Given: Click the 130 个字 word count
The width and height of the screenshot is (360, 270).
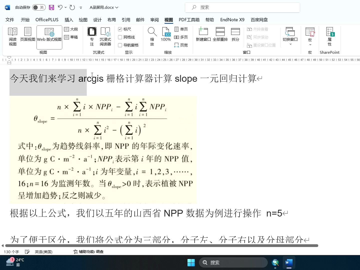Looking at the screenshot, I should point(11,252).
